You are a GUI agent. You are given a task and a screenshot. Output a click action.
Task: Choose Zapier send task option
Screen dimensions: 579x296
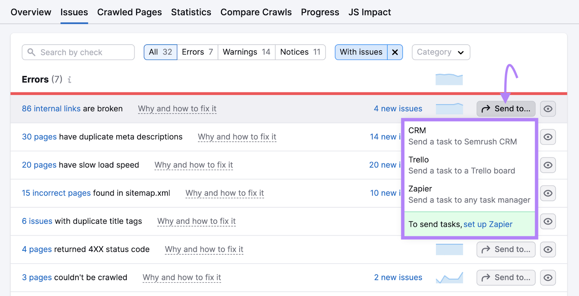pyautogui.click(x=469, y=194)
